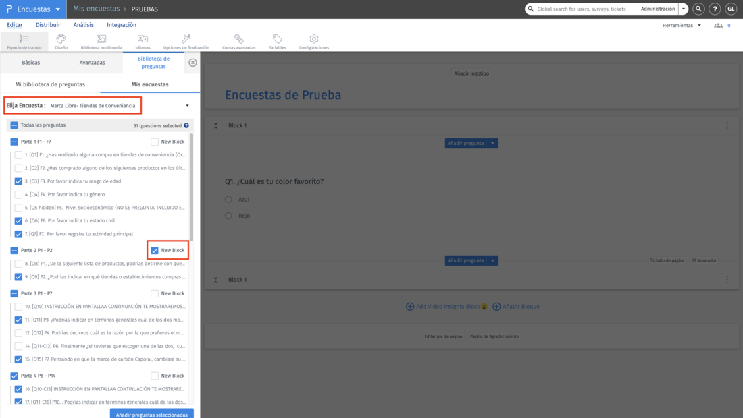
Task: Switch to the Editar tab
Action: click(x=15, y=25)
